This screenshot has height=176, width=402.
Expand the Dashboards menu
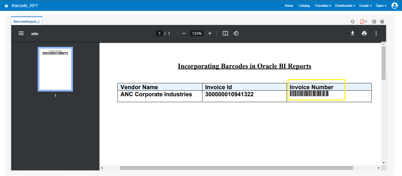pos(345,6)
